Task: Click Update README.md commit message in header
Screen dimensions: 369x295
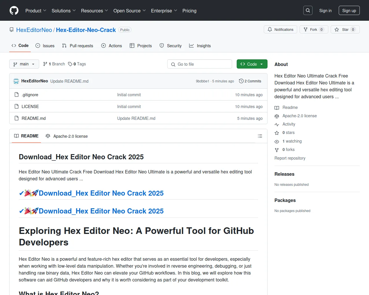Action: (x=69, y=81)
